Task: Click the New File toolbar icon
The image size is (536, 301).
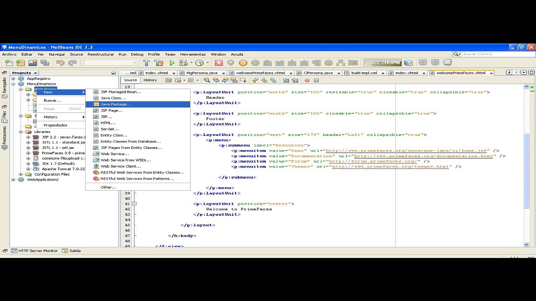Action: click(9, 63)
